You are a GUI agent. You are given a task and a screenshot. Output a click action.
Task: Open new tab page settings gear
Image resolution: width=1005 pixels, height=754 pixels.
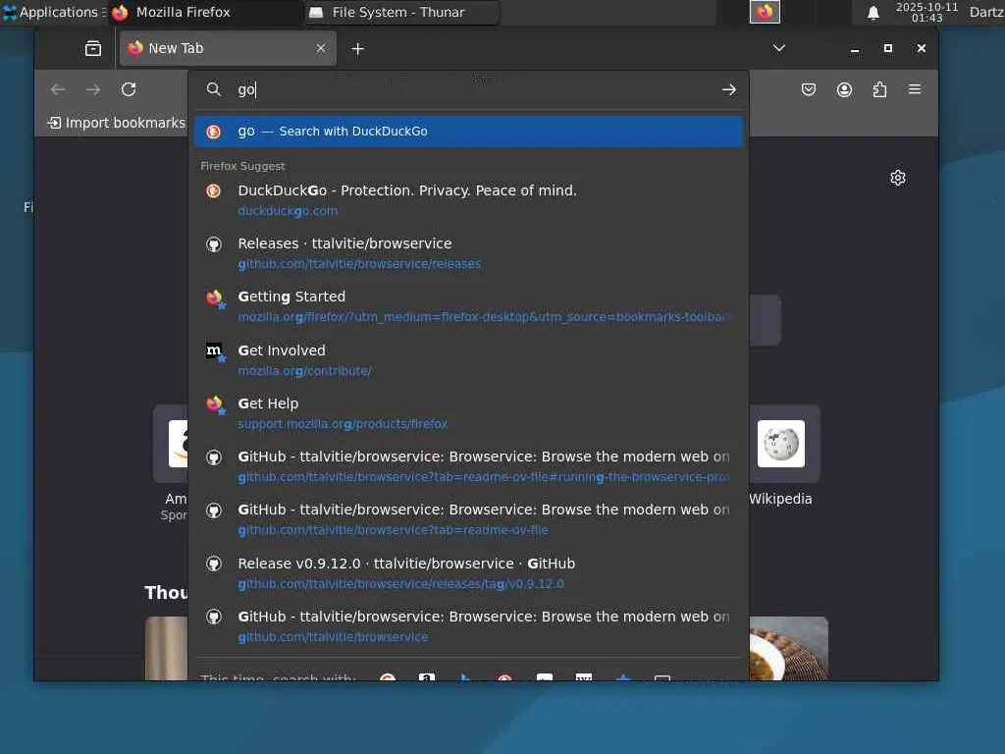[897, 178]
